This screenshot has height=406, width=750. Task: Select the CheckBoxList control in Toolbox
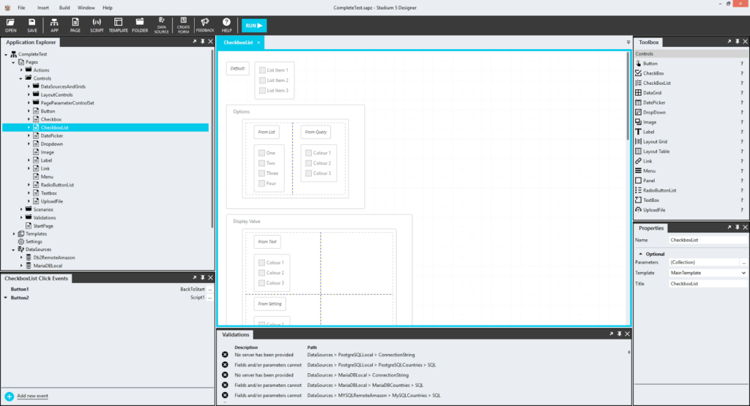[656, 83]
